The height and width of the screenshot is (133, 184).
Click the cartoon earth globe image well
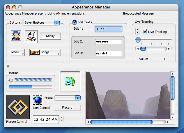pos(70,81)
